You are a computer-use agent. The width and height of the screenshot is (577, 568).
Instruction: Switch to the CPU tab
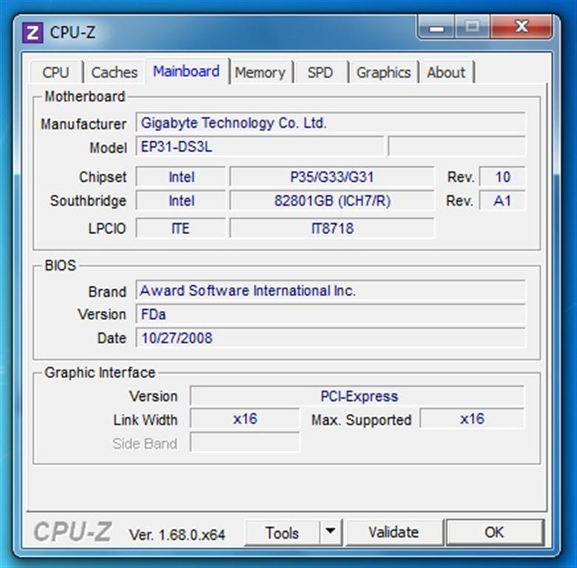(56, 72)
